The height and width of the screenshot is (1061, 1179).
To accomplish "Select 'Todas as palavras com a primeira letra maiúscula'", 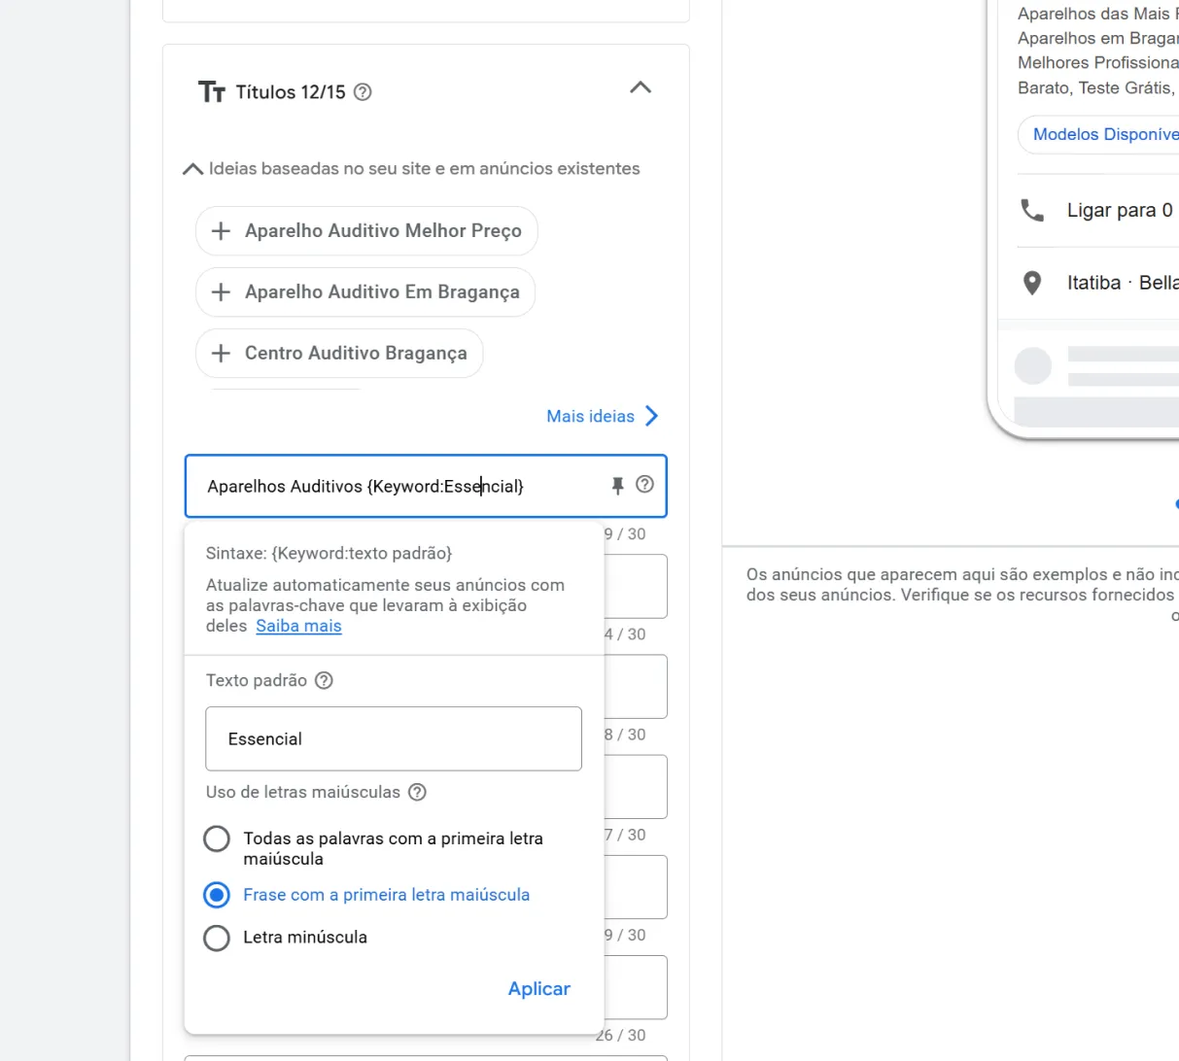I will click(x=217, y=839).
